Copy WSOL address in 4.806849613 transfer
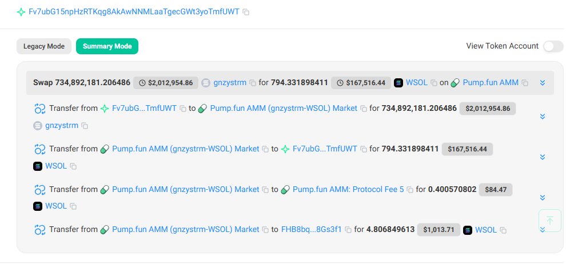Viewport: 566px width, 264px height. click(x=503, y=230)
